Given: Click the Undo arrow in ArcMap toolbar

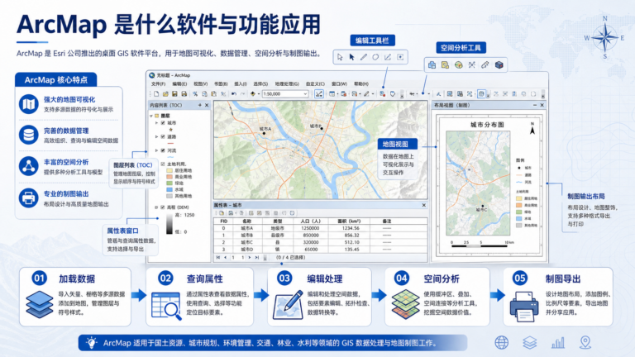Looking at the screenshot, I should pos(234,94).
